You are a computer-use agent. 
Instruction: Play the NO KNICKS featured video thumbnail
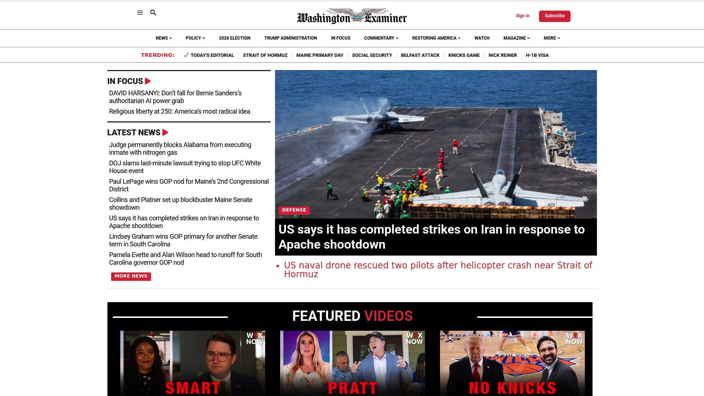click(x=512, y=363)
